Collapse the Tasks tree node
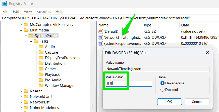The width and height of the screenshot is (219, 112). click(31, 41)
